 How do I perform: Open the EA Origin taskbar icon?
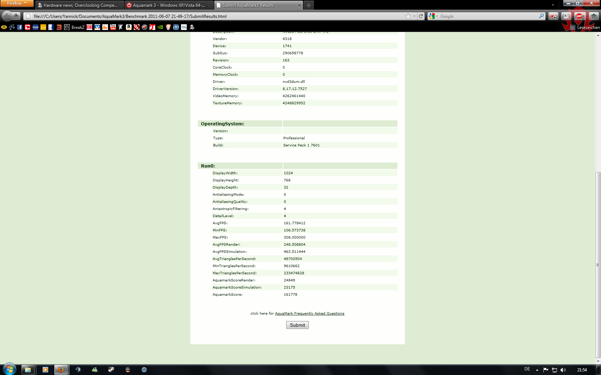[x=128, y=370]
